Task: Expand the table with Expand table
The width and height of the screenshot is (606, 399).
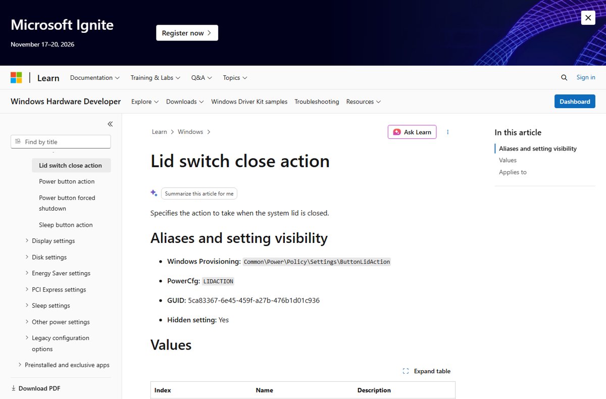Action: 427,371
